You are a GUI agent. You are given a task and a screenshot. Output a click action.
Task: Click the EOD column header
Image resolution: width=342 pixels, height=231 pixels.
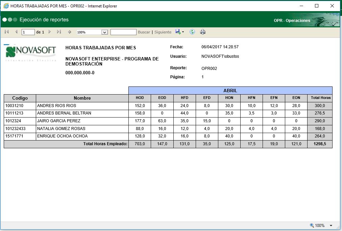[x=162, y=98]
